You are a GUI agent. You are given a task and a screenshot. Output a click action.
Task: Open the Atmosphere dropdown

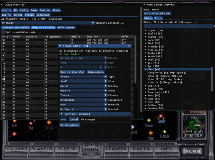pyautogui.click(x=83, y=100)
